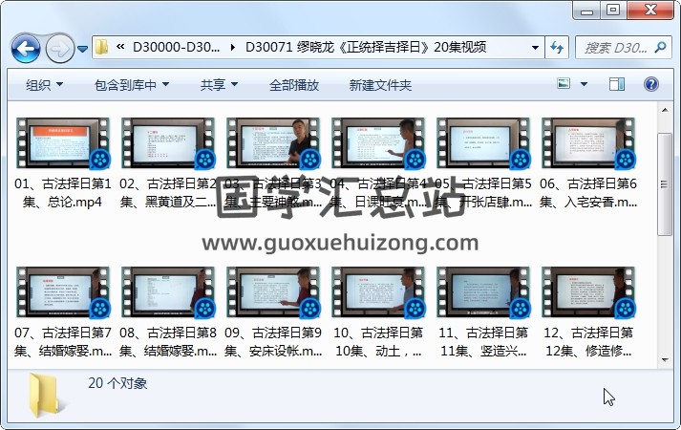Click the 全部播放 button
The height and width of the screenshot is (430, 681).
point(293,85)
